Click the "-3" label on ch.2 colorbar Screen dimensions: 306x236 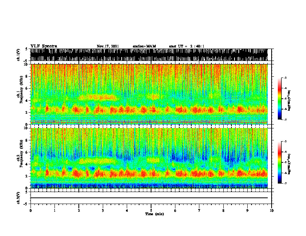click(285, 142)
